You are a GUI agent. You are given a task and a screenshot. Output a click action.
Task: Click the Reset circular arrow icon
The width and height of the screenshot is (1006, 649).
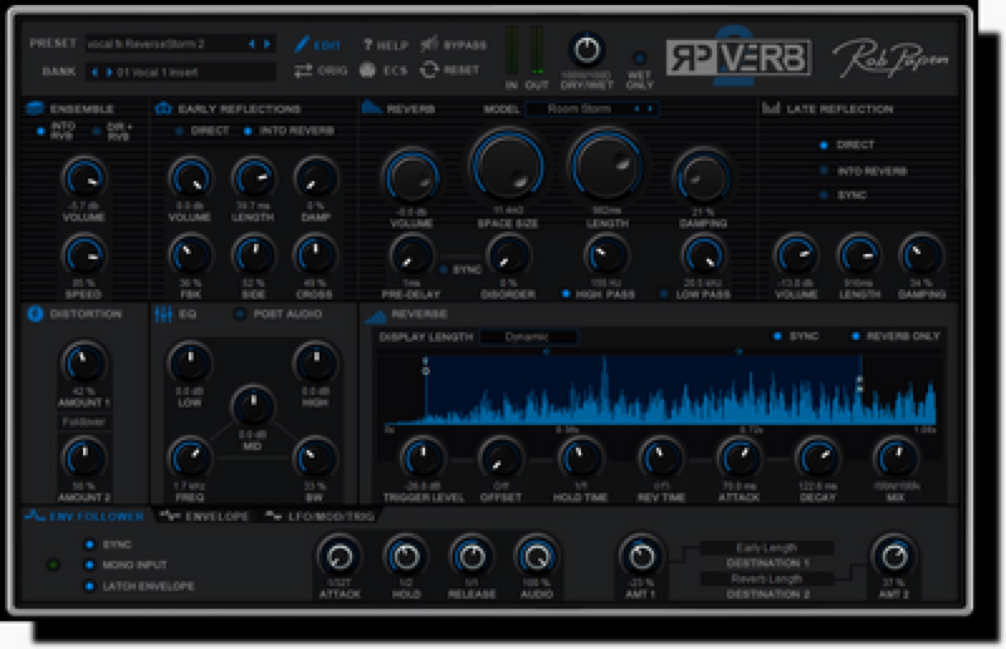[429, 70]
